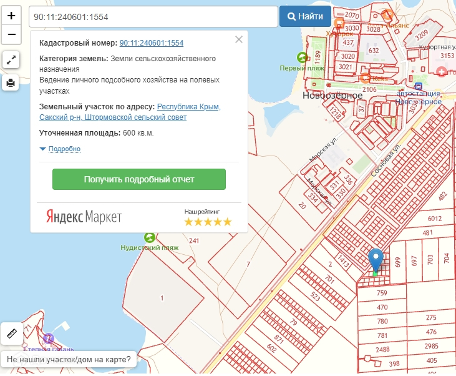Expand the Подробно details section
This screenshot has width=456, height=376.
point(64,149)
